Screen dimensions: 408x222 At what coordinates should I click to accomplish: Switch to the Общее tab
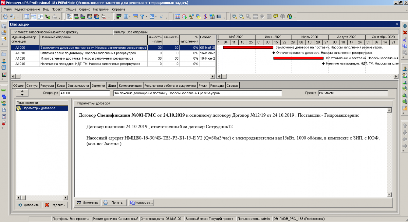click(x=18, y=85)
